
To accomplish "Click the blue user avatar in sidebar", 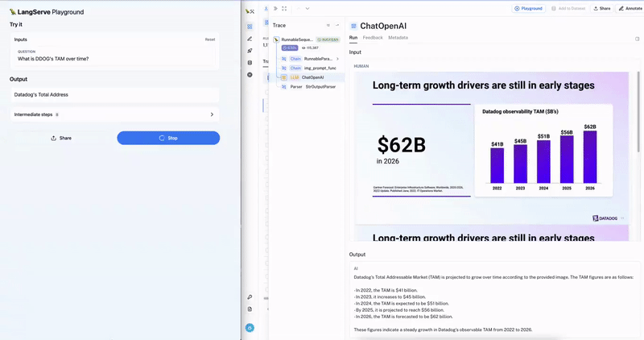I will point(250,328).
